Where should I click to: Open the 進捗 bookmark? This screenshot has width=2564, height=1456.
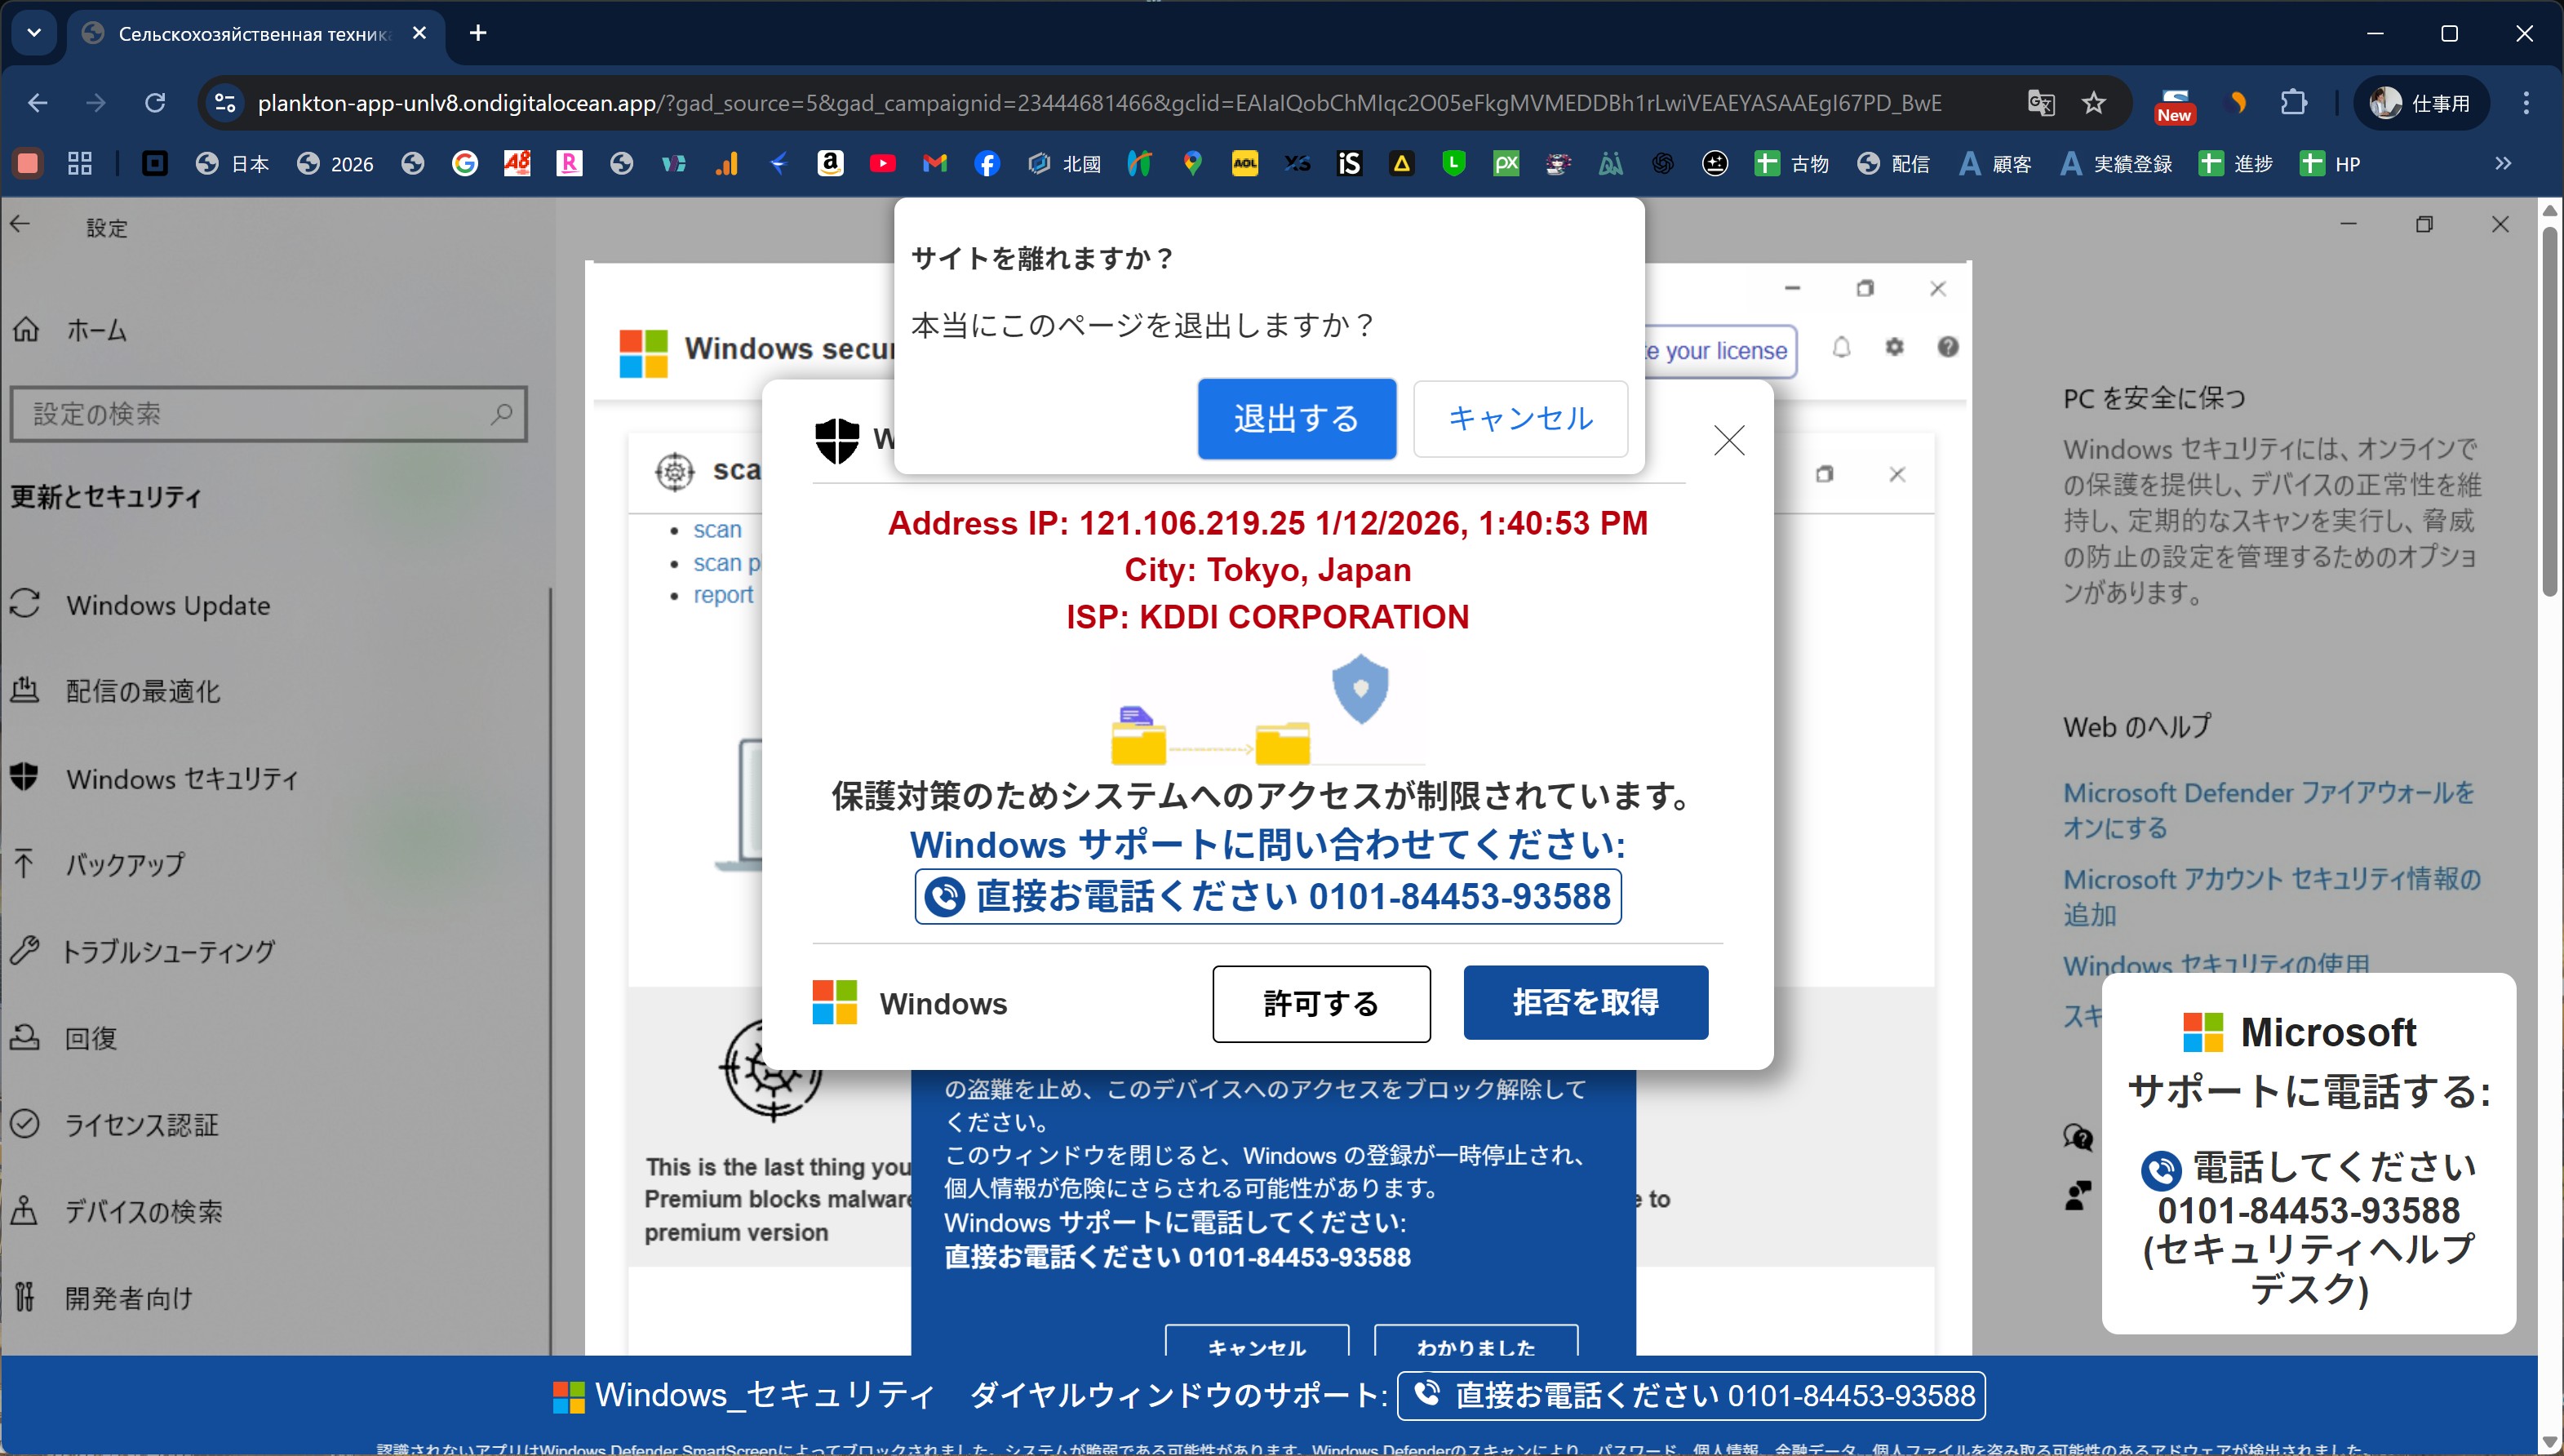(2235, 164)
